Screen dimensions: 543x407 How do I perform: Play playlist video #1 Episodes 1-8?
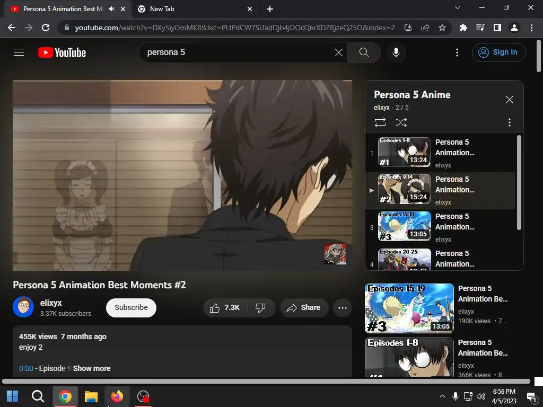click(x=441, y=153)
